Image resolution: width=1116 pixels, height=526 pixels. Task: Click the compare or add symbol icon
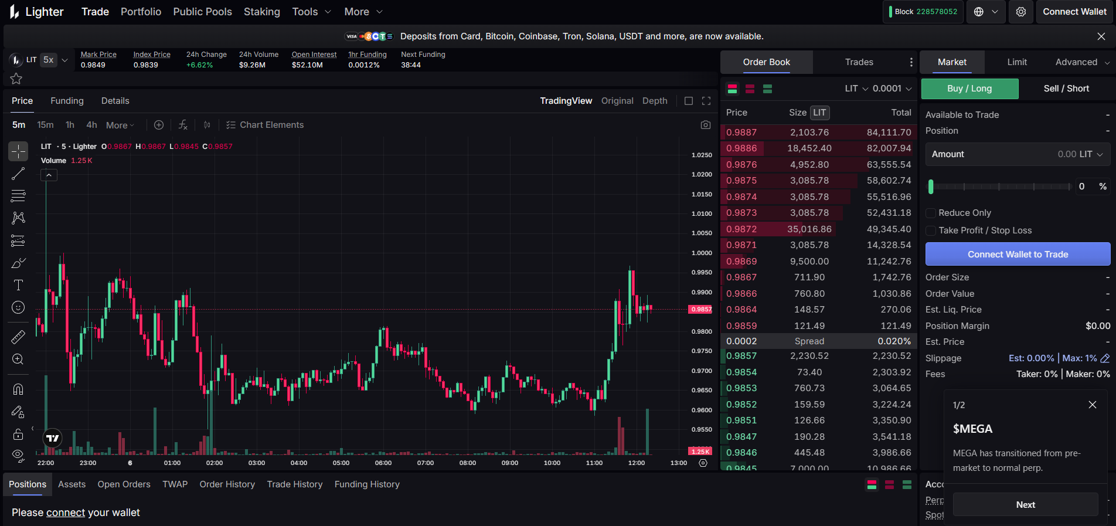pyautogui.click(x=159, y=125)
